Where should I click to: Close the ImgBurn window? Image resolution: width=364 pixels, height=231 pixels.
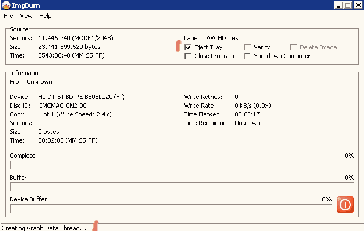tap(358, 5)
